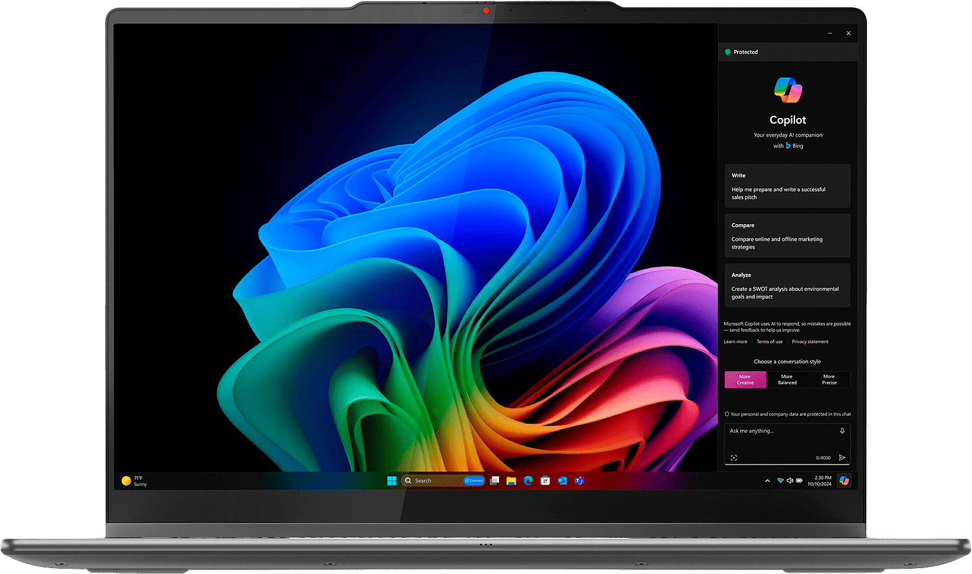This screenshot has width=972, height=574.
Task: Expand the system tray hidden icons chevron
Action: coord(767,481)
